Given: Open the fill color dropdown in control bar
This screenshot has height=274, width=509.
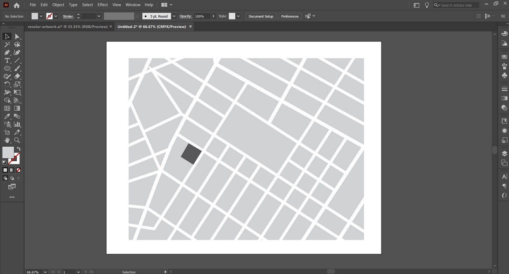Looking at the screenshot, I should coord(41,16).
